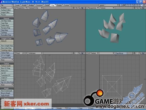Click the Free Move field in UV viewport

[121, 53]
